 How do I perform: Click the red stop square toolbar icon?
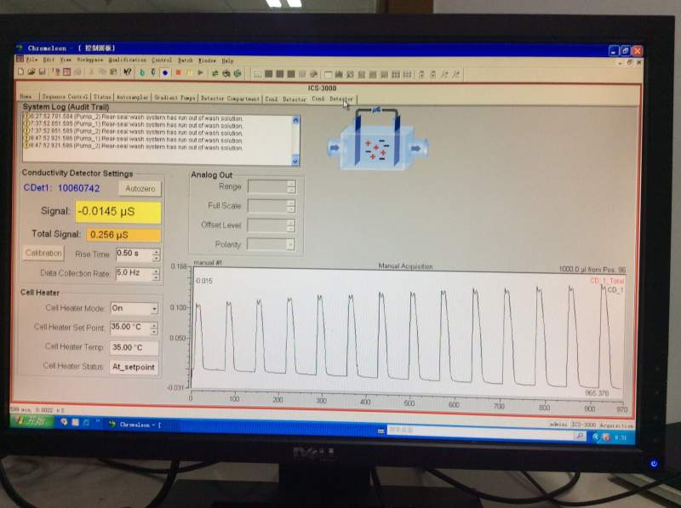click(x=178, y=72)
